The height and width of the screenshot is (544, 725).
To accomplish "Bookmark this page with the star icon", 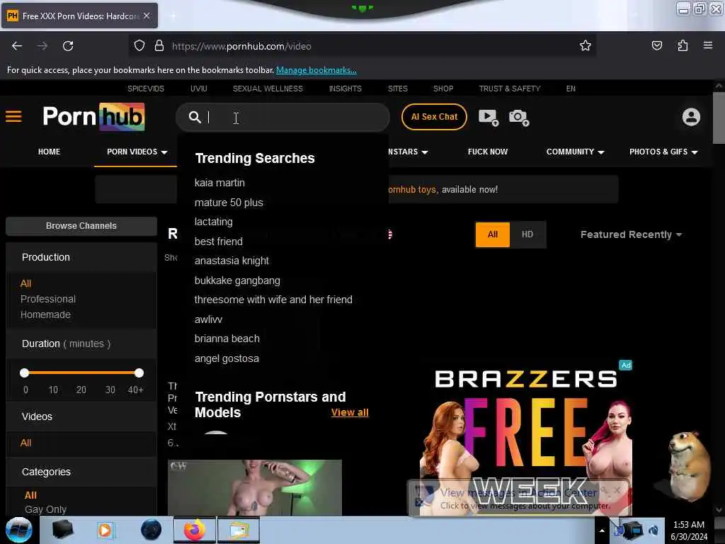I will point(586,45).
